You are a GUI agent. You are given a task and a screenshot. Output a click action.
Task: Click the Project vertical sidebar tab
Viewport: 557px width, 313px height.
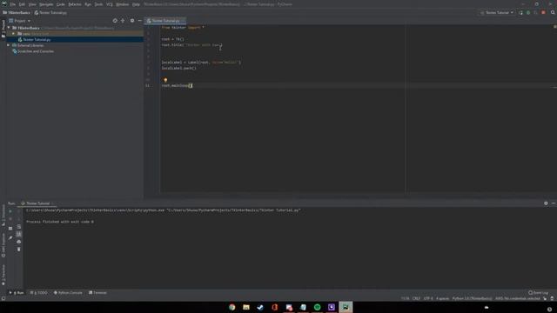click(3, 29)
